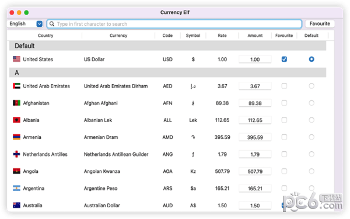
Task: Click the United States flag icon
Action: (x=16, y=59)
